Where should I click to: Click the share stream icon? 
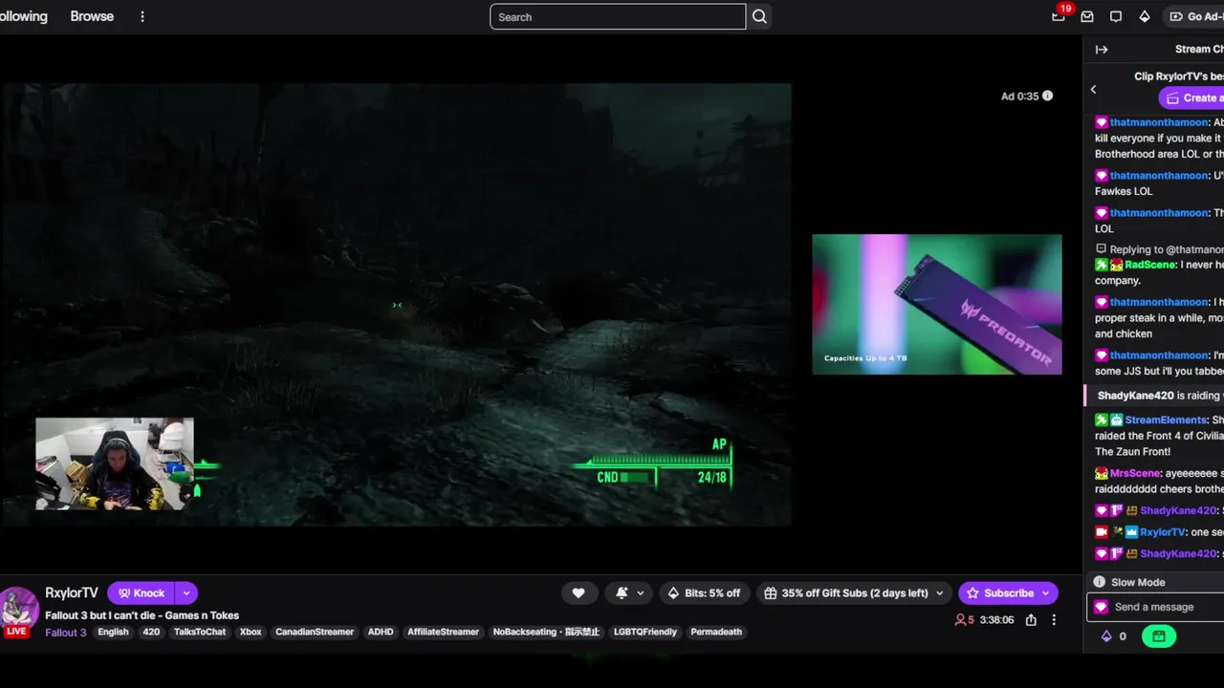[x=1031, y=620]
